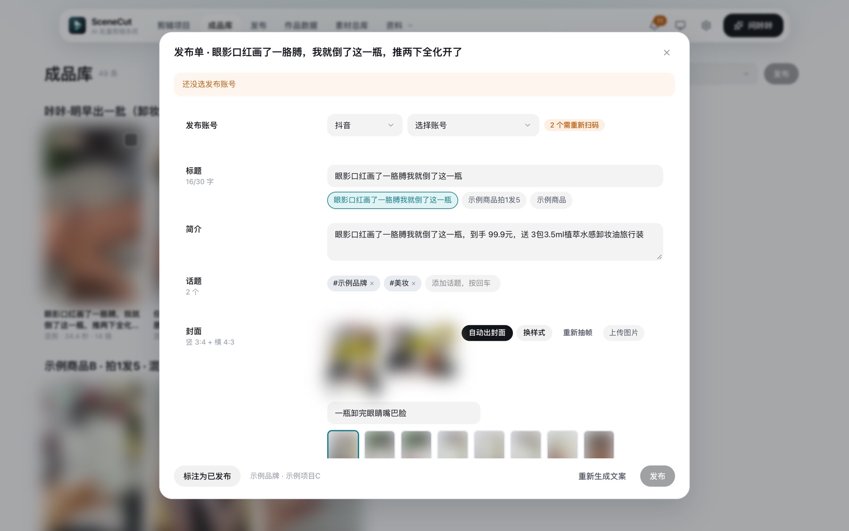Screen dimensions: 849x531
Task: Click the 重新抽帧 option
Action: (x=577, y=333)
